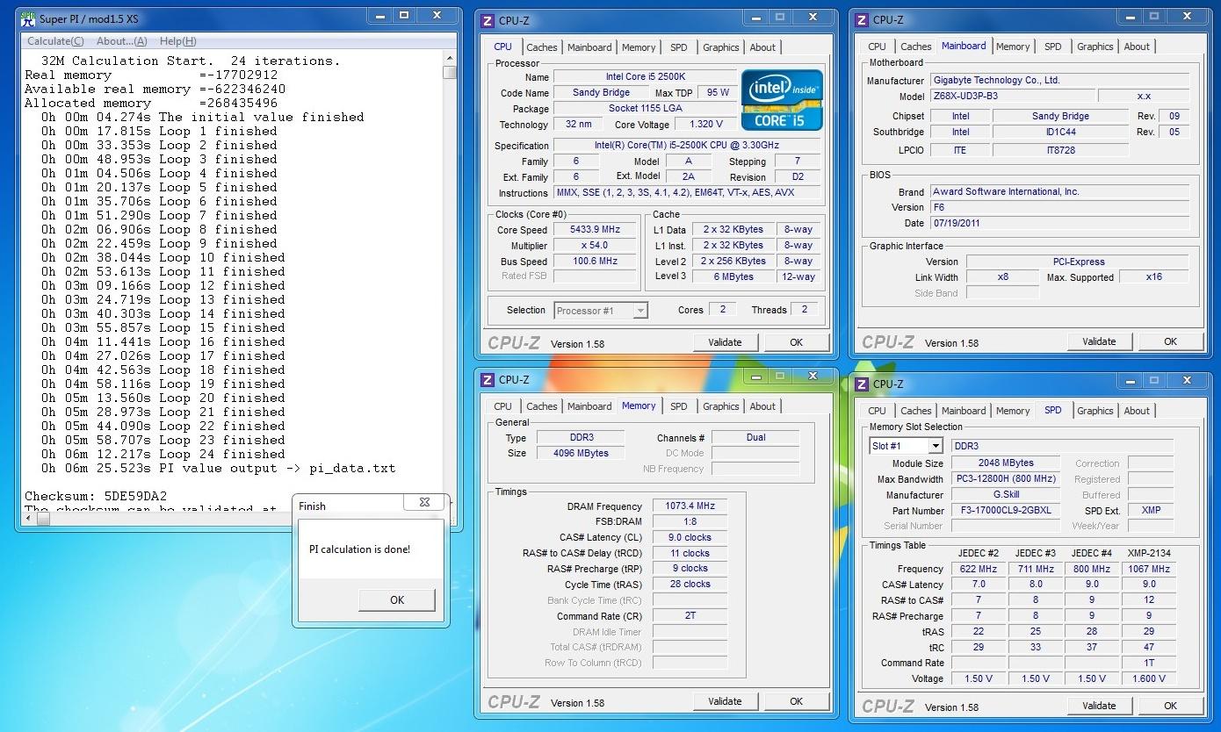Click the Z icon of the CPU tab CPU-Z window
1221x732 pixels.
(488, 20)
